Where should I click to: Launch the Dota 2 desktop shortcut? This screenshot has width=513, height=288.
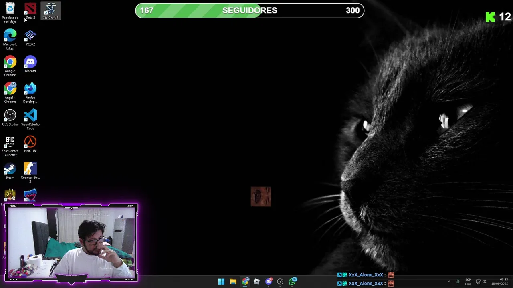click(30, 11)
